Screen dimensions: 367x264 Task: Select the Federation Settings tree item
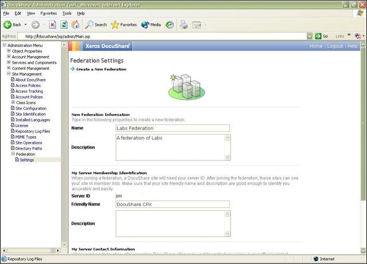click(27, 160)
